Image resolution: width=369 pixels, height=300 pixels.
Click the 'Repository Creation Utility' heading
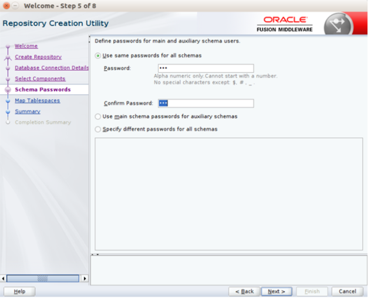[x=56, y=23]
